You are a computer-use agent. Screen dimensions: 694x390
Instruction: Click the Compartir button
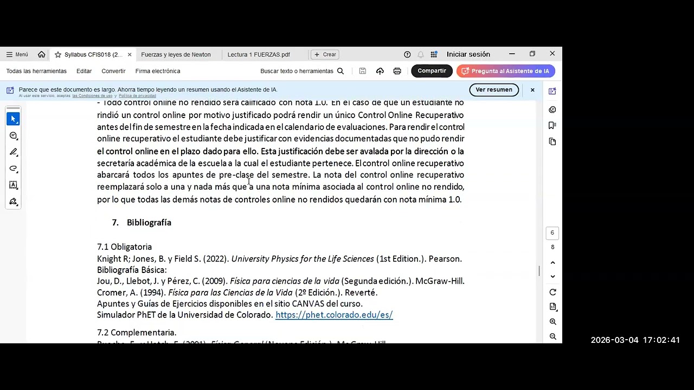point(432,71)
